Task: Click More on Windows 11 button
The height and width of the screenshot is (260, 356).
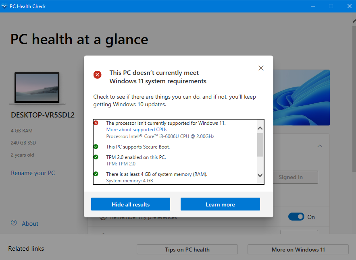Action: 298,250
